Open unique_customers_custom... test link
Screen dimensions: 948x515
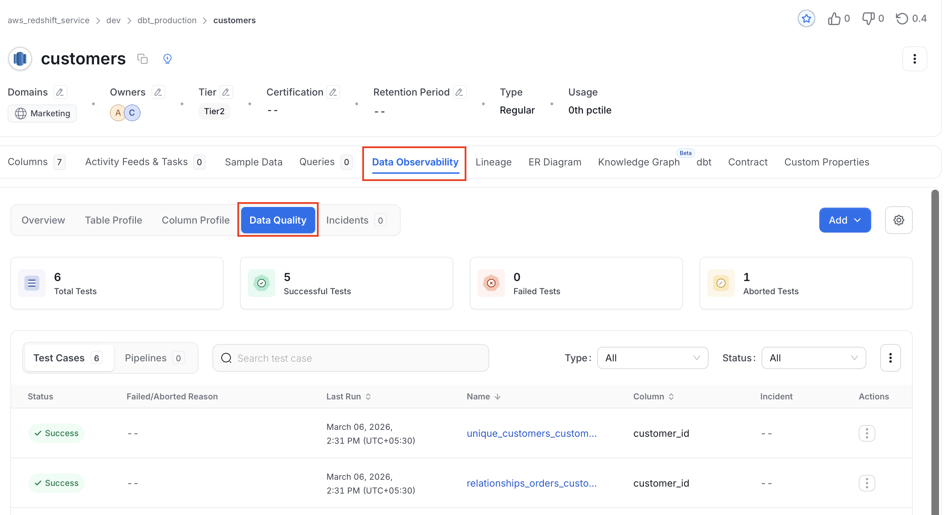point(531,433)
